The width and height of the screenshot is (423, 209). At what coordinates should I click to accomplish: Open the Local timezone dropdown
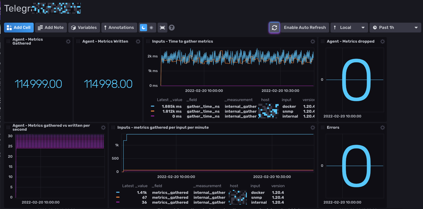(349, 28)
